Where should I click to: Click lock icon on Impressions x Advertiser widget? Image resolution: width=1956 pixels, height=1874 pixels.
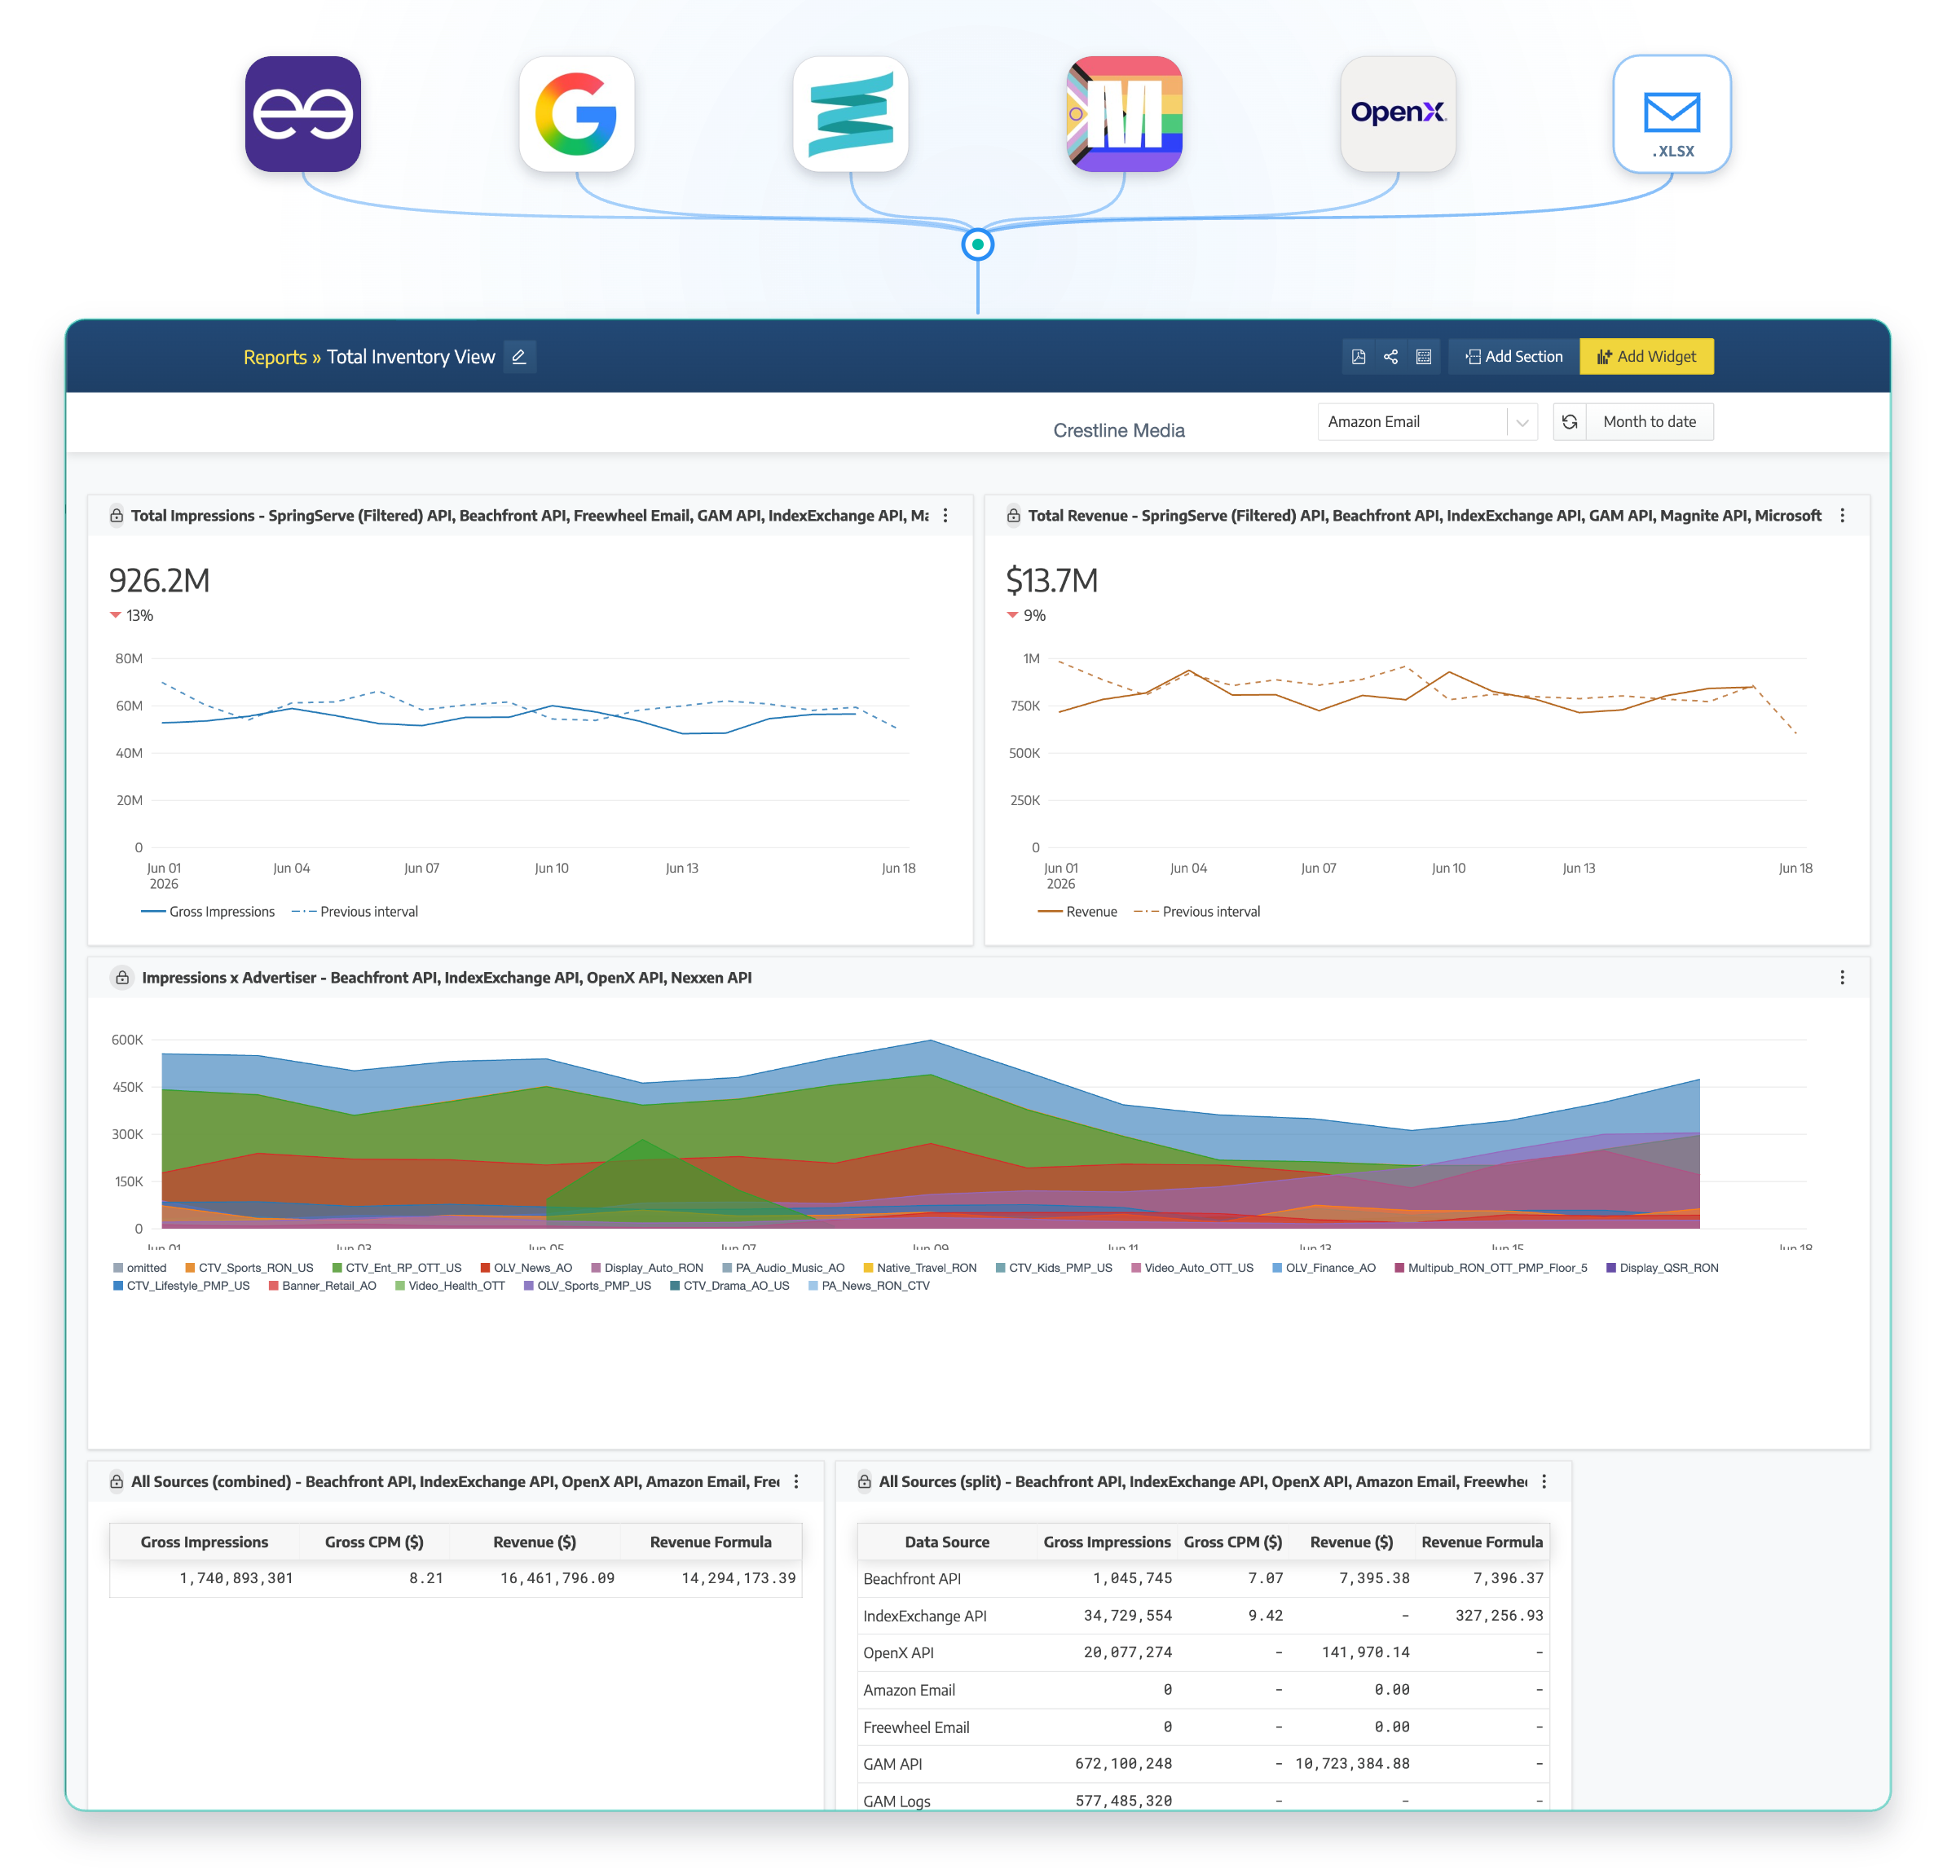pos(121,978)
